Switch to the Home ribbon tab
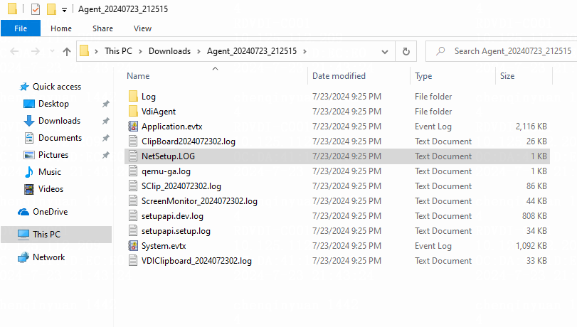Viewport: 577px width, 327px height. [x=61, y=28]
